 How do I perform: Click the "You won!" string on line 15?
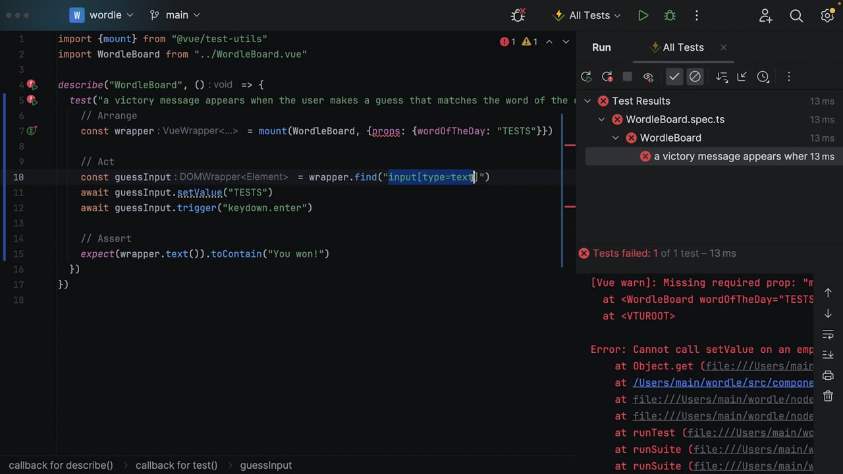(298, 253)
